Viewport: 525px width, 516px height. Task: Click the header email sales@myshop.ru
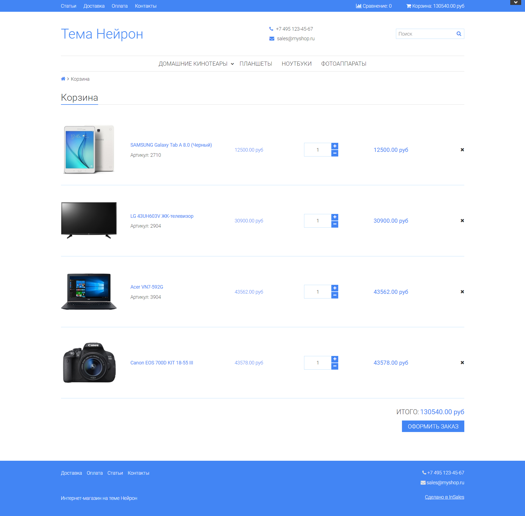click(x=296, y=39)
